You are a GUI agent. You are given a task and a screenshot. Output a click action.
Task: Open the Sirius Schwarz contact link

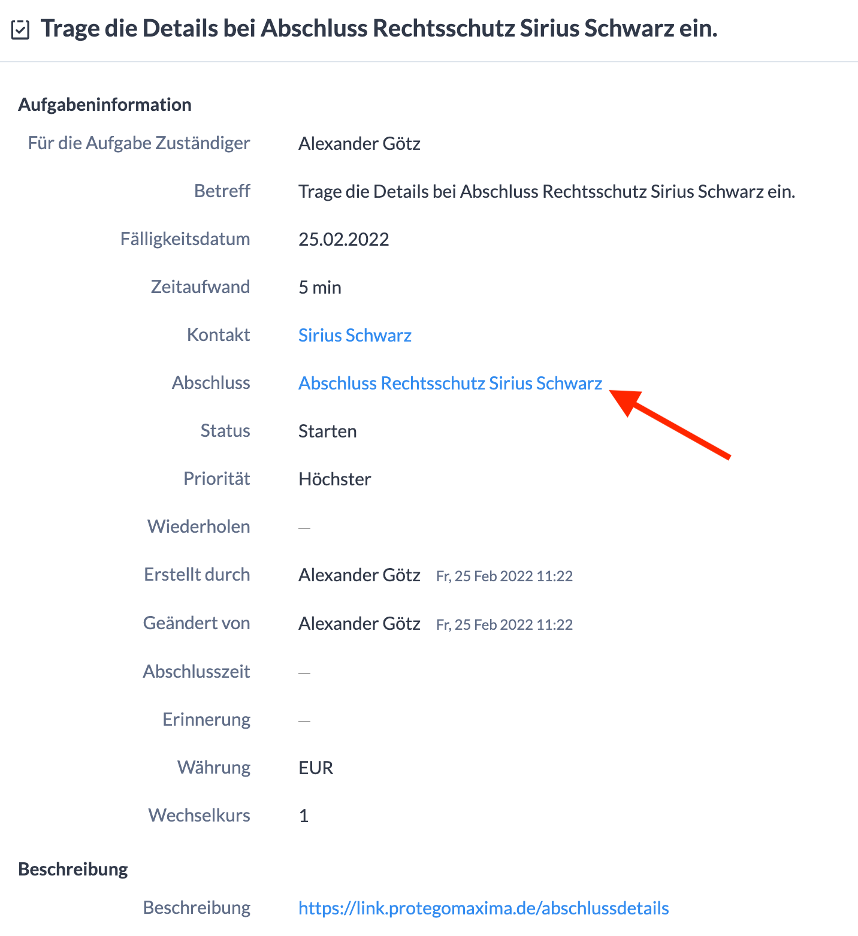(x=355, y=335)
